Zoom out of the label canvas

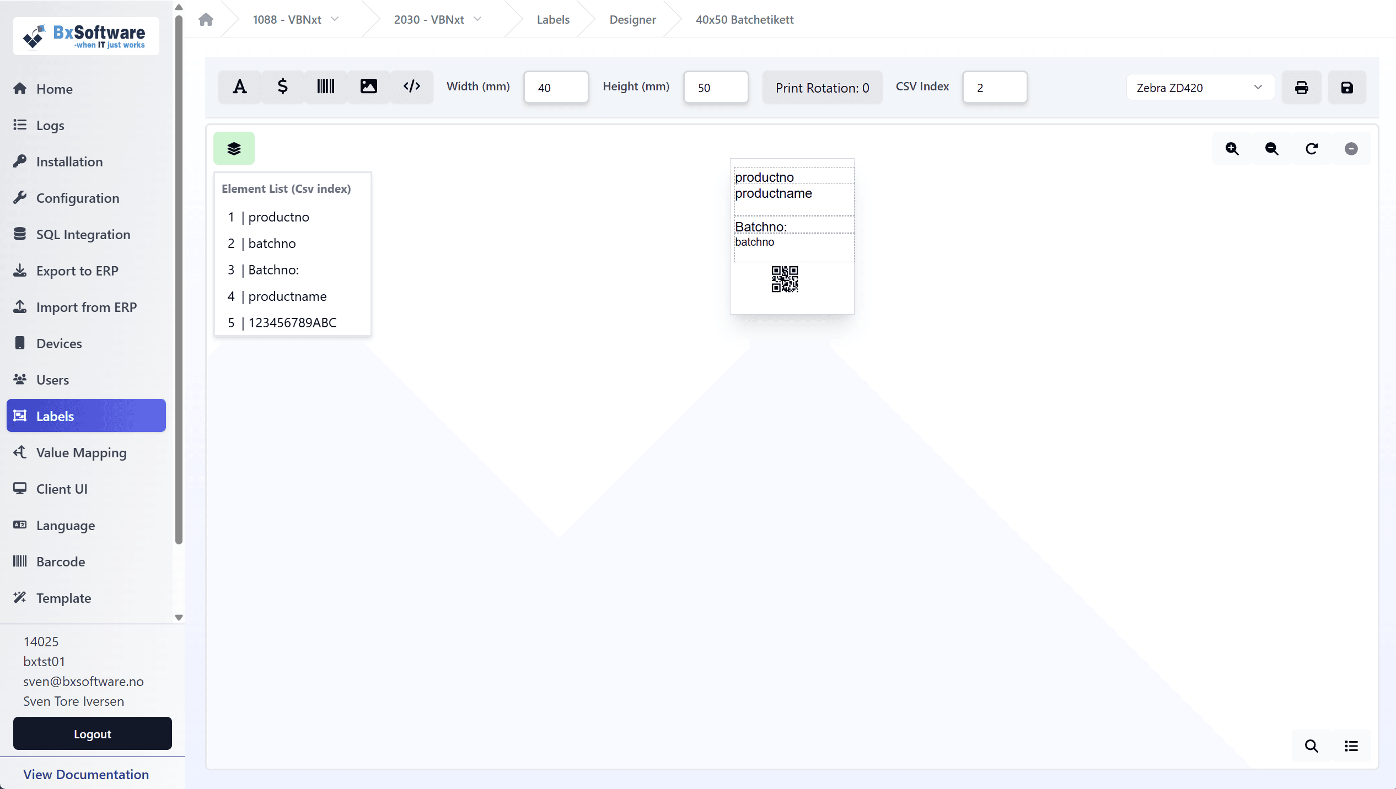pos(1271,149)
